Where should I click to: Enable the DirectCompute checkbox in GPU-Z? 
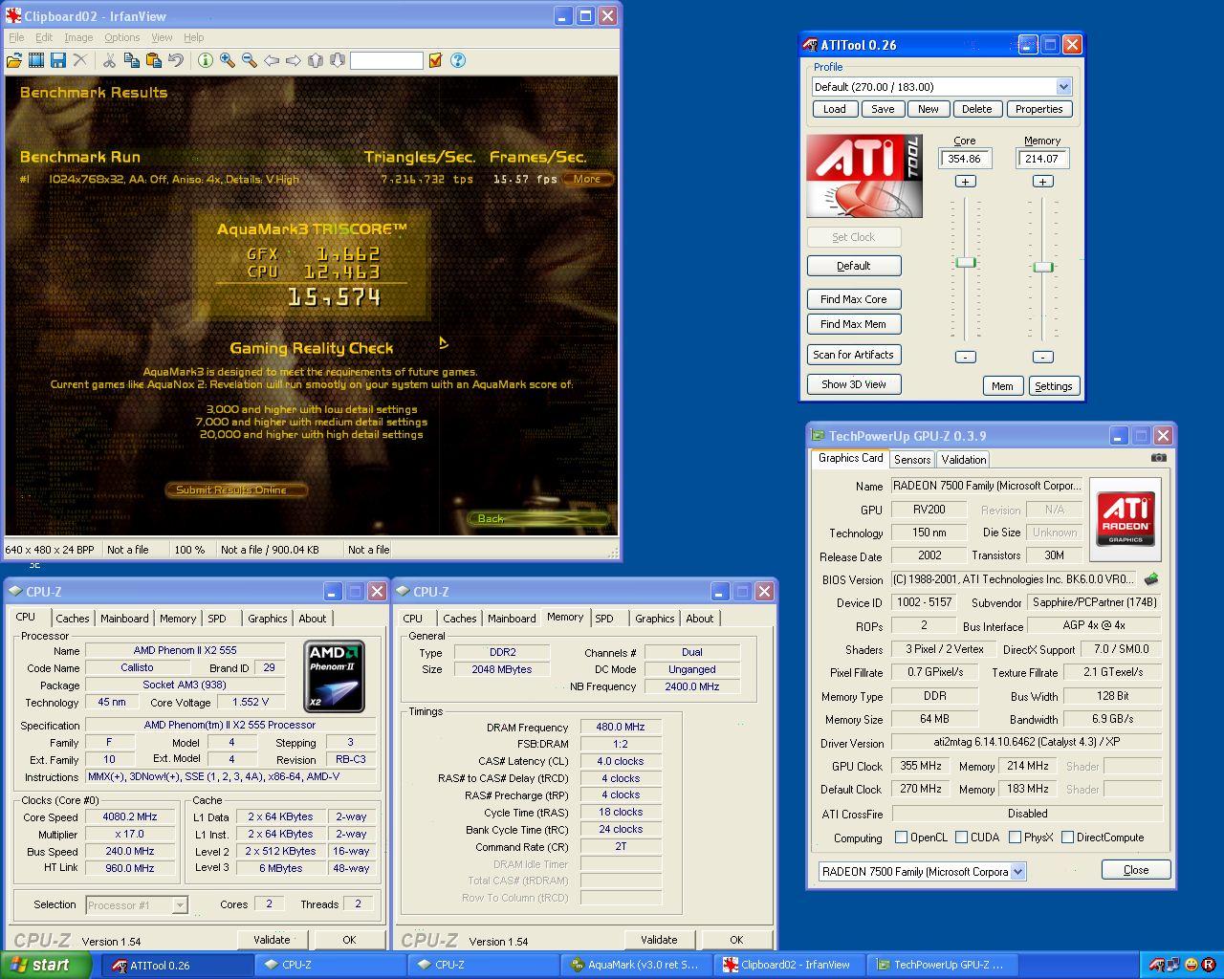point(1067,838)
